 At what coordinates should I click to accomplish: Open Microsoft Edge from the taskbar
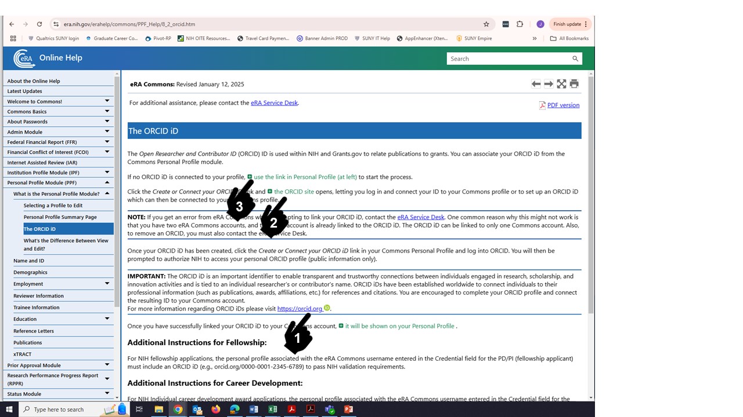coord(235,409)
